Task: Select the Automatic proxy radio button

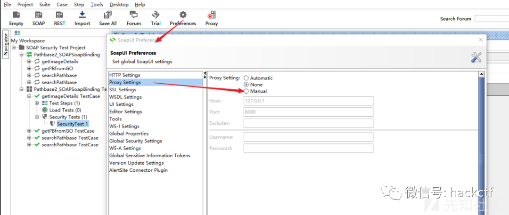Action: tap(246, 78)
